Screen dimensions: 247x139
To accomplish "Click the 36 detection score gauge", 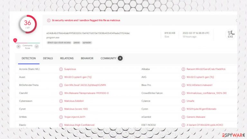I will 28,24.
